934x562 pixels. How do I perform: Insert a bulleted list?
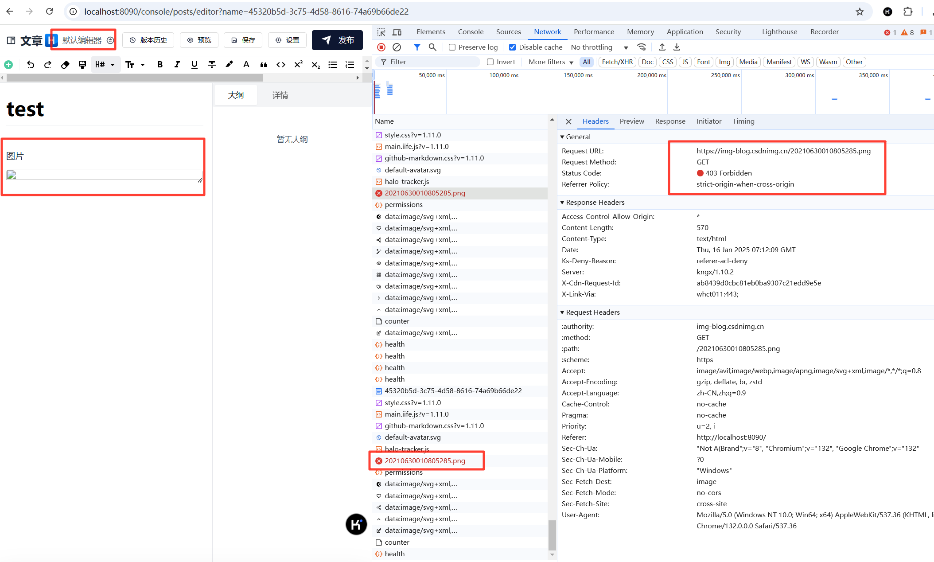click(x=333, y=65)
